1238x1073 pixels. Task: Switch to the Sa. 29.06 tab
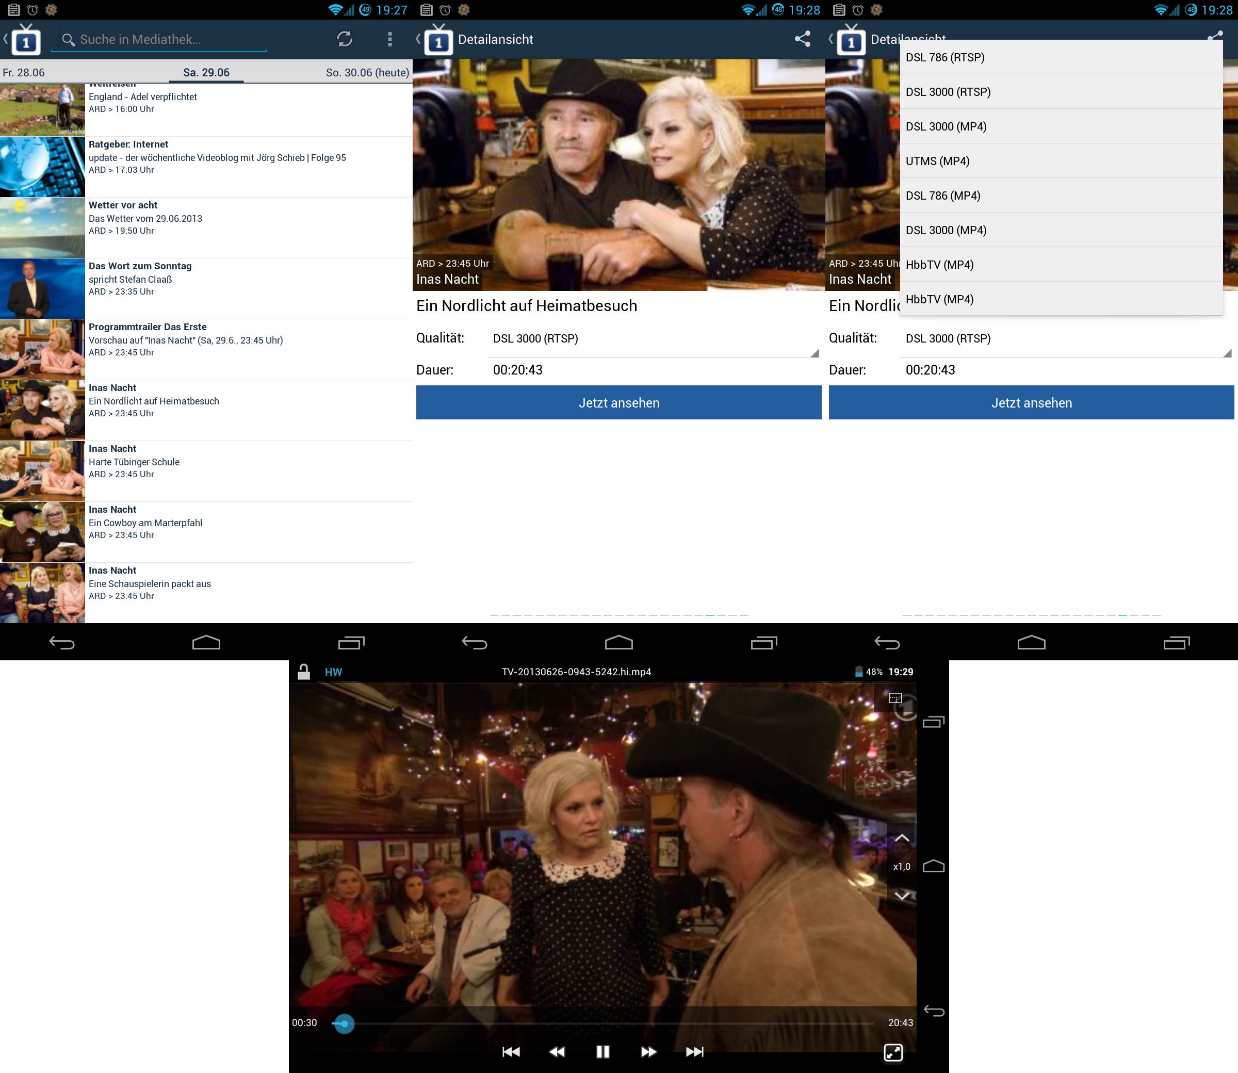coord(206,72)
